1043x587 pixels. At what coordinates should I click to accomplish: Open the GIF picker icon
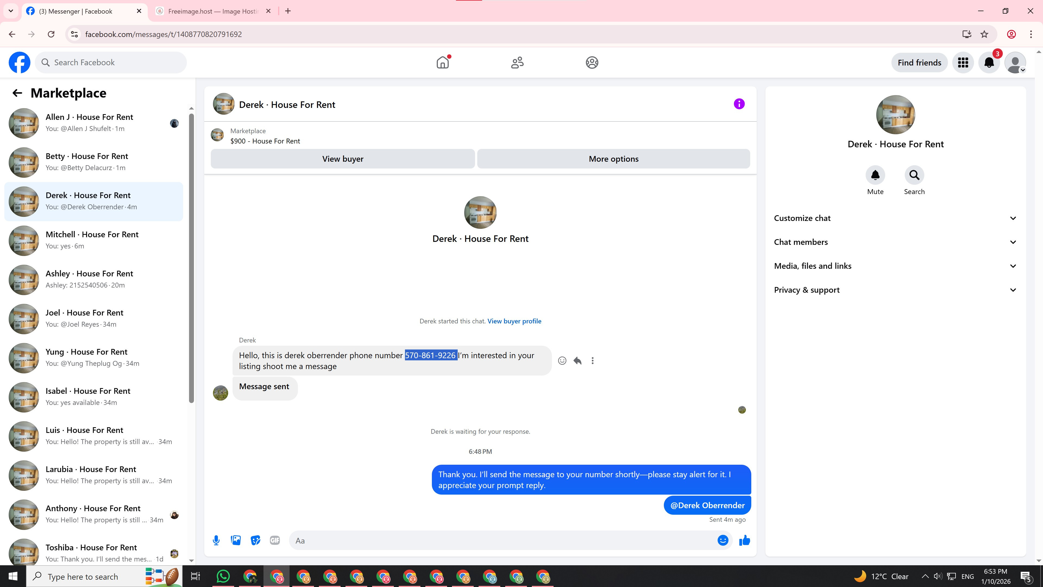[x=275, y=540]
